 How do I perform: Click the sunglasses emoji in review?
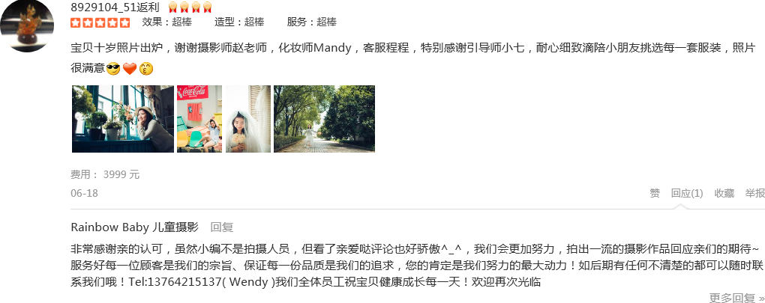coord(113,69)
